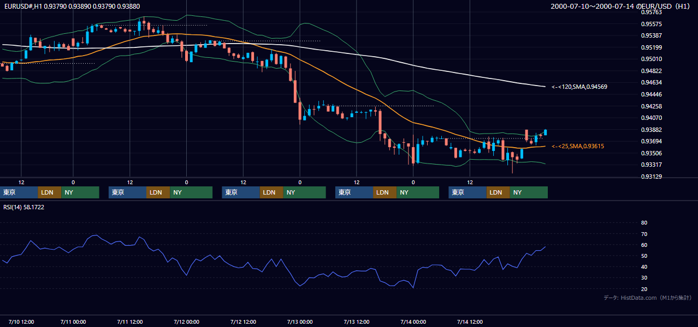Select price axis value 0.93317
Image resolution: width=698 pixels, height=327 pixels.
[x=651, y=165]
